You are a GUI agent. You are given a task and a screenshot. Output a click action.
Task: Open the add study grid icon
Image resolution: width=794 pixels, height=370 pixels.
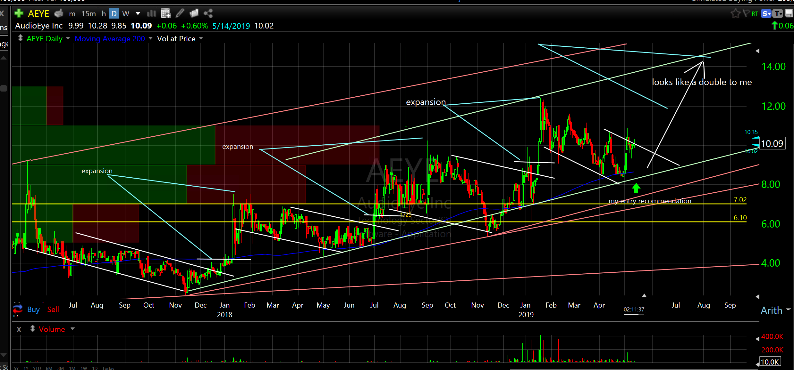(165, 13)
